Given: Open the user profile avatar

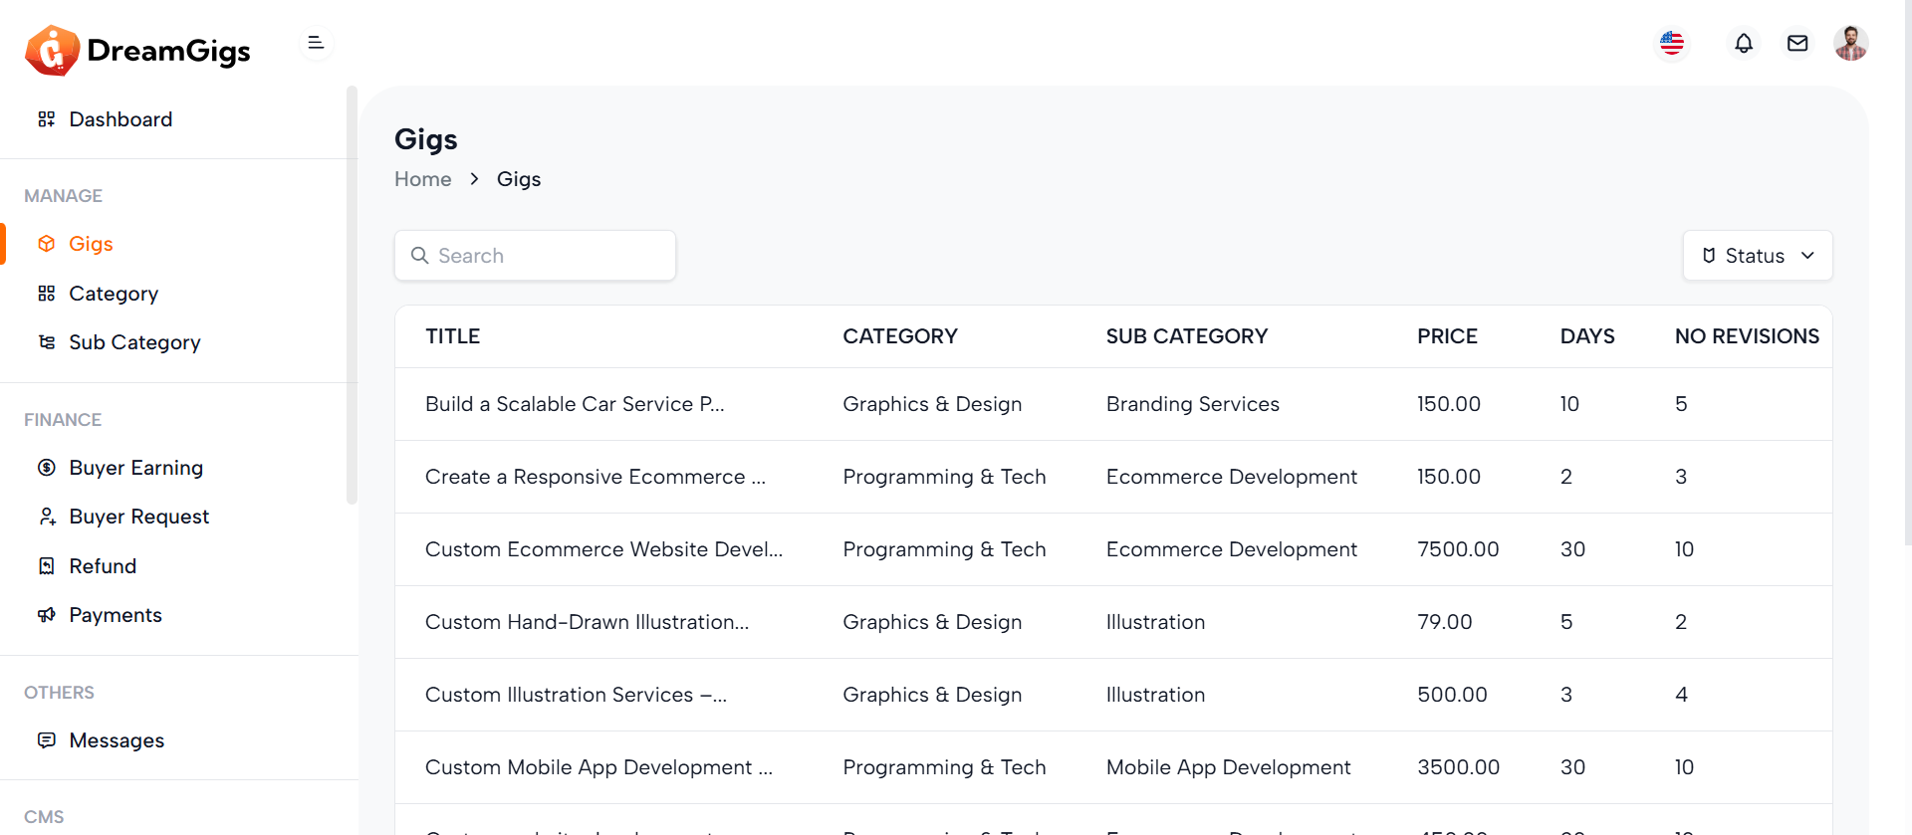Looking at the screenshot, I should click(x=1850, y=44).
